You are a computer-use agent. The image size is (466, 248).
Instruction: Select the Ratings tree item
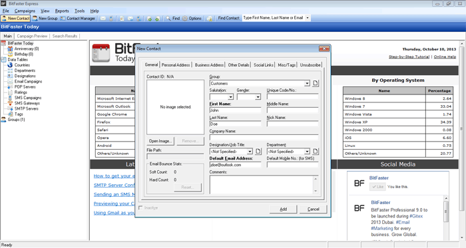tap(21, 92)
